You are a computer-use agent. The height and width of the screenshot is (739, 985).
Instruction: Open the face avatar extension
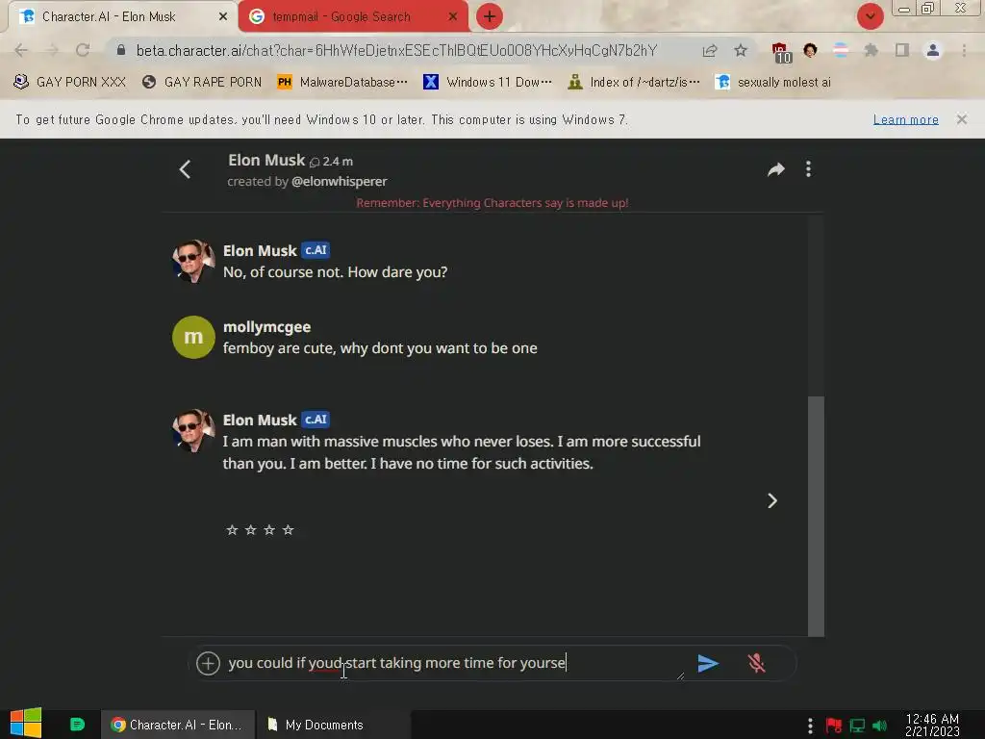(x=810, y=50)
